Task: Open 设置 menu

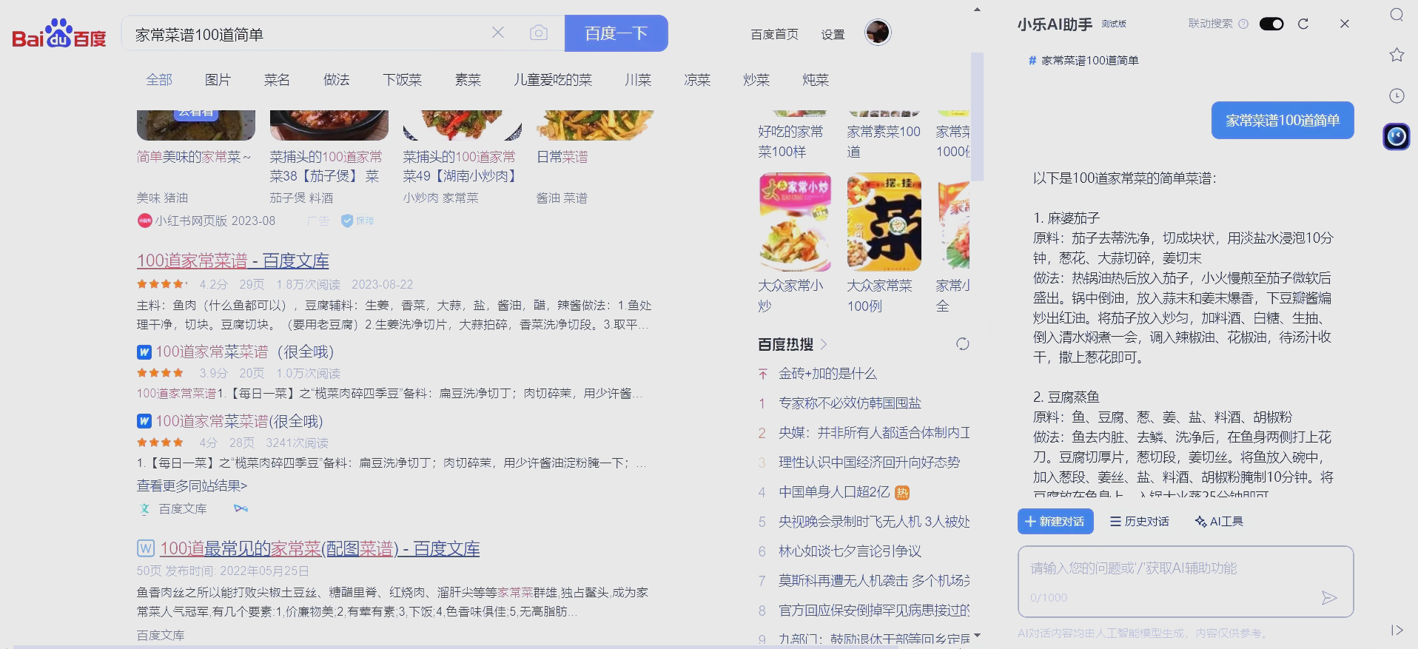Action: pyautogui.click(x=833, y=35)
